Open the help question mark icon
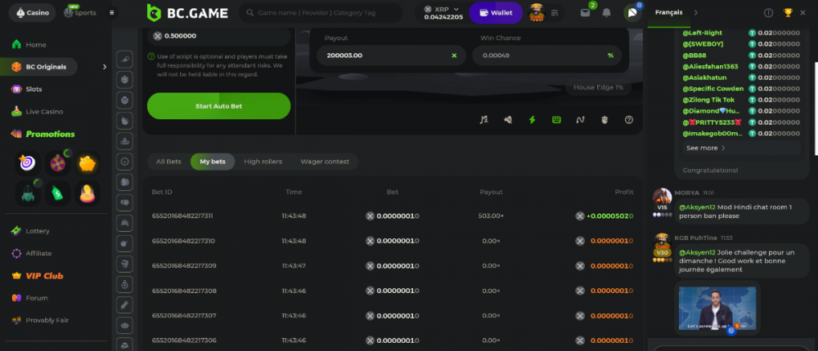Screen dimensions: 818x351 tap(629, 119)
